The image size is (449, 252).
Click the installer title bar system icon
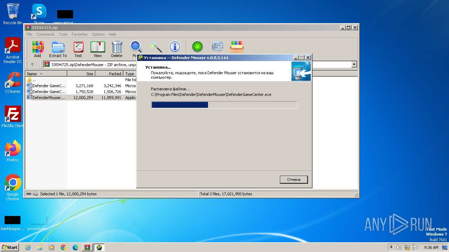click(140, 58)
